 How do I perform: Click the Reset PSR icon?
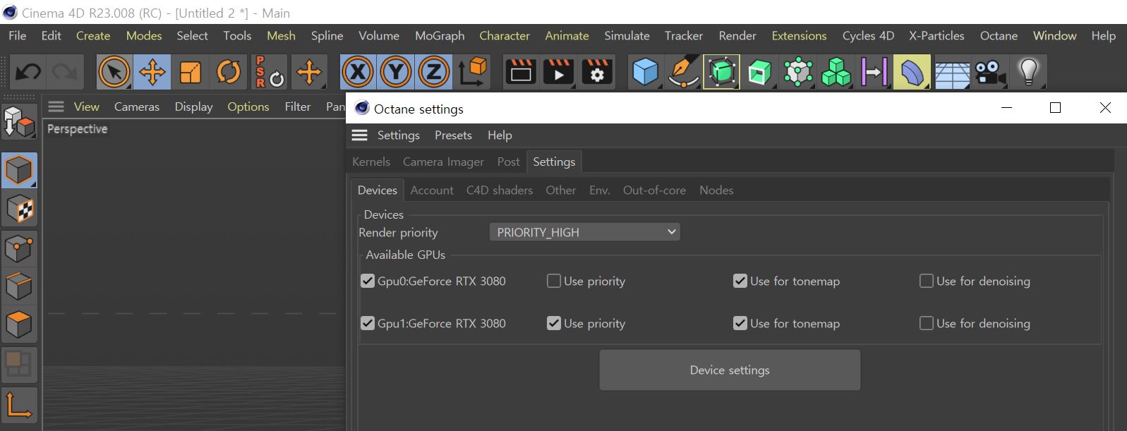(x=269, y=72)
